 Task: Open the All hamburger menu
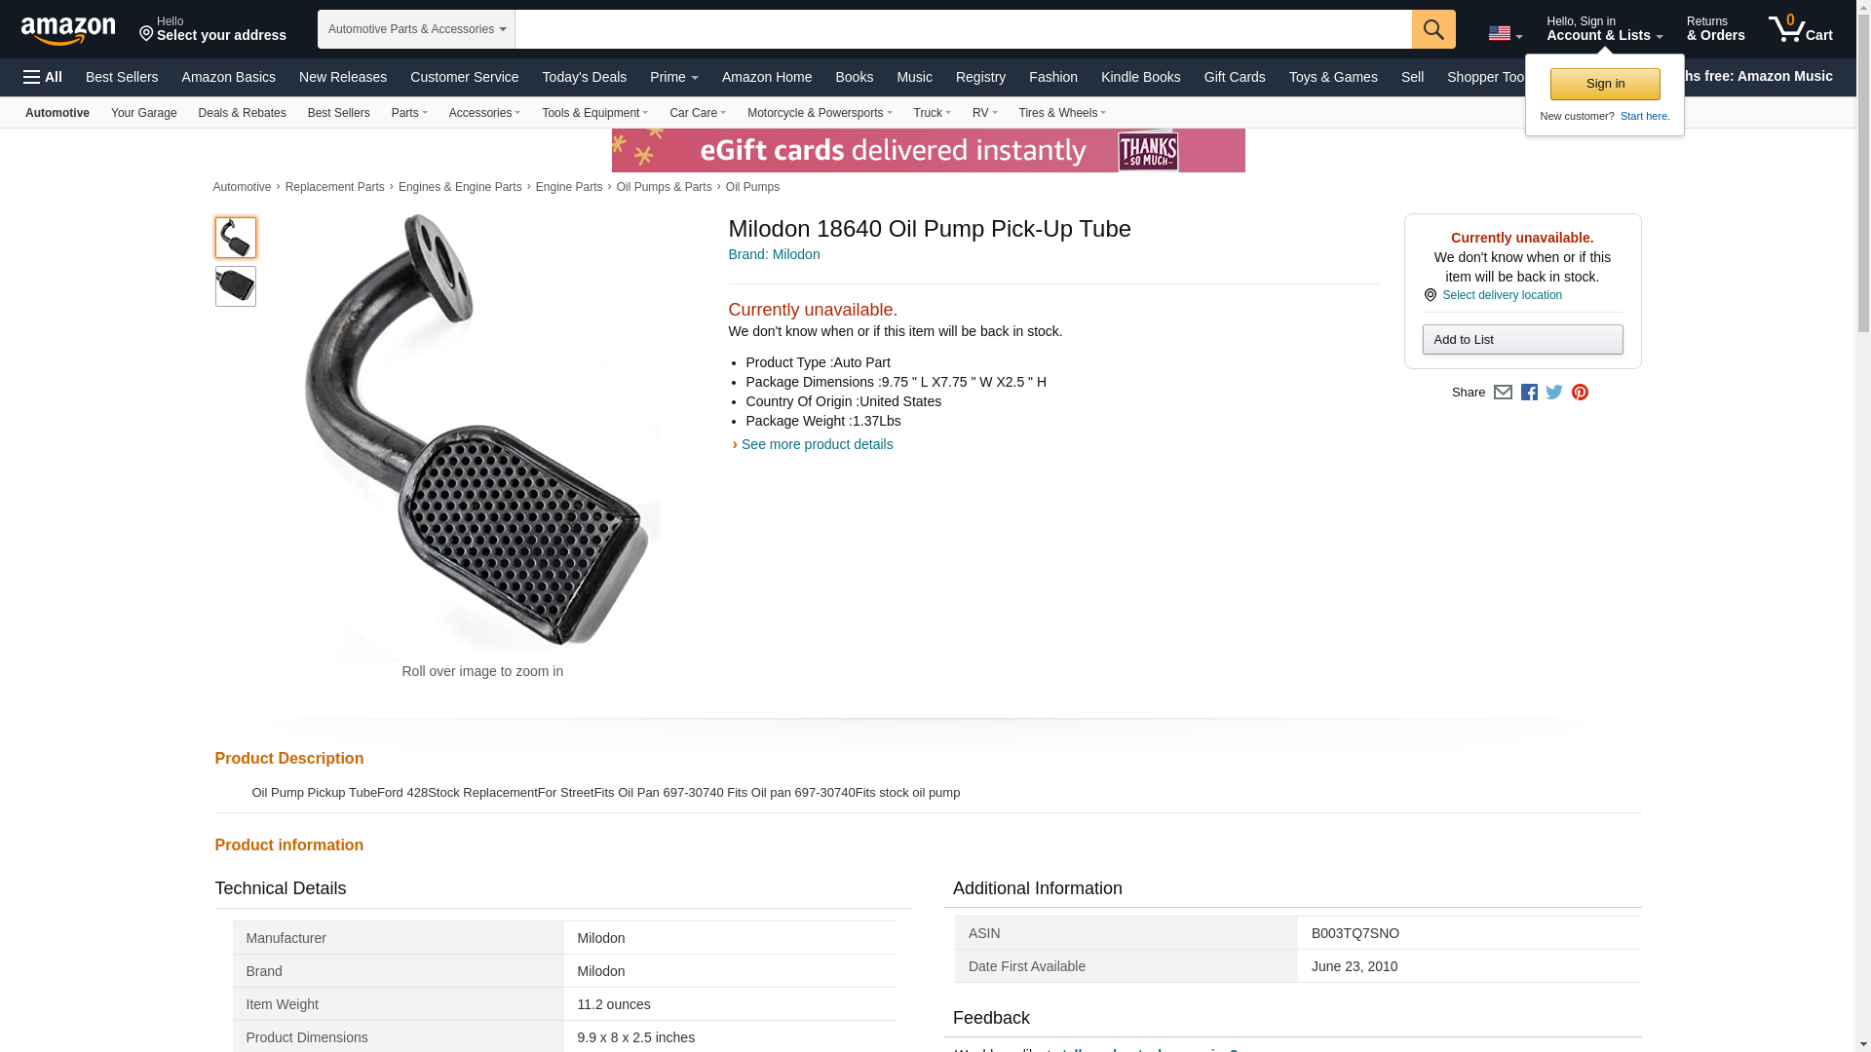(x=43, y=77)
